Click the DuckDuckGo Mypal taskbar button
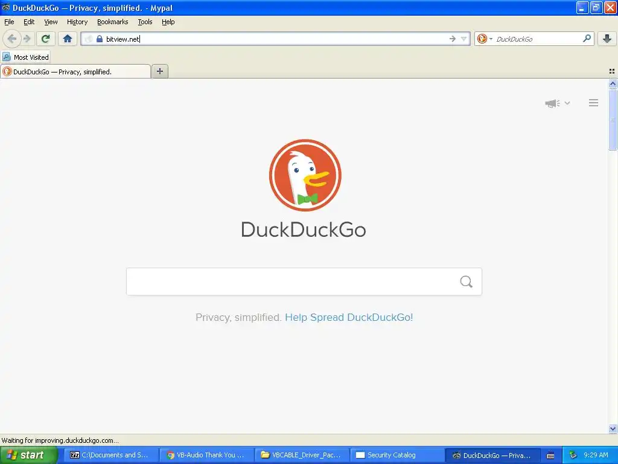The width and height of the screenshot is (618, 464). click(492, 455)
